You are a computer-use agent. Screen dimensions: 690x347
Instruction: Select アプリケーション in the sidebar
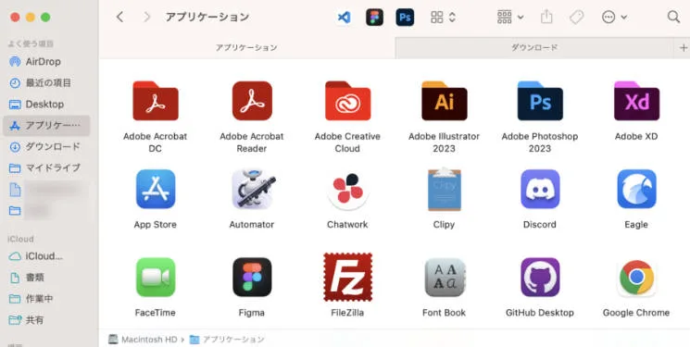46,125
